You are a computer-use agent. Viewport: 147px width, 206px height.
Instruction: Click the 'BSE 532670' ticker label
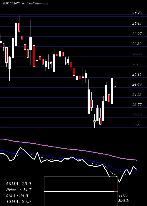(11, 4)
